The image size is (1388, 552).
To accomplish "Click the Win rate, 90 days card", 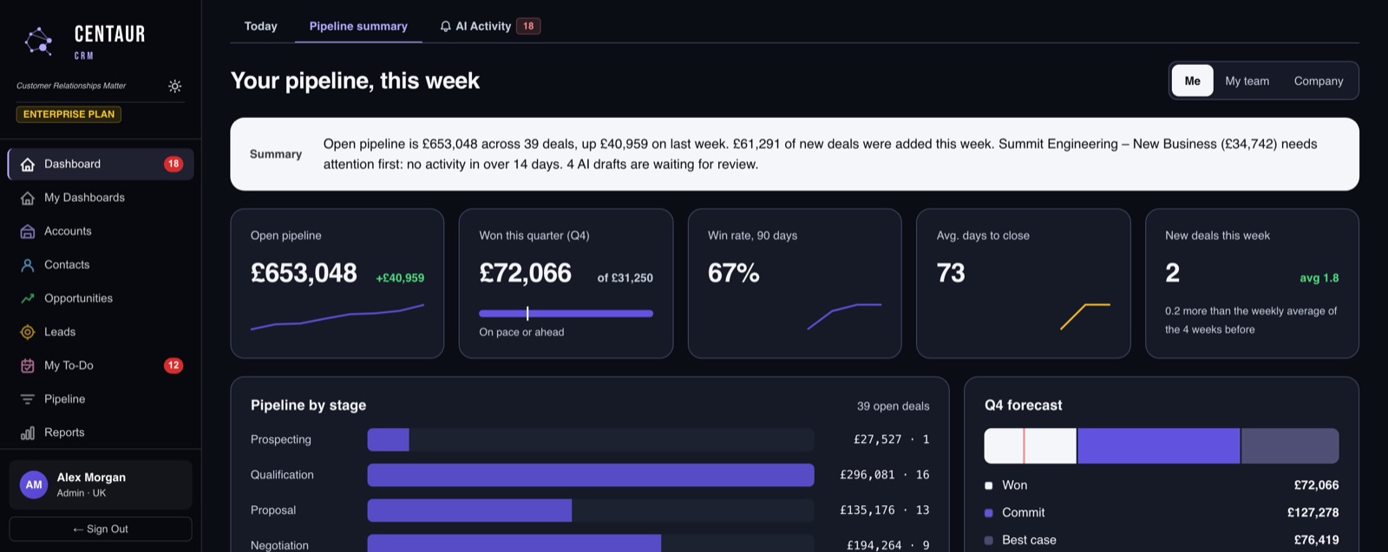I will click(795, 283).
